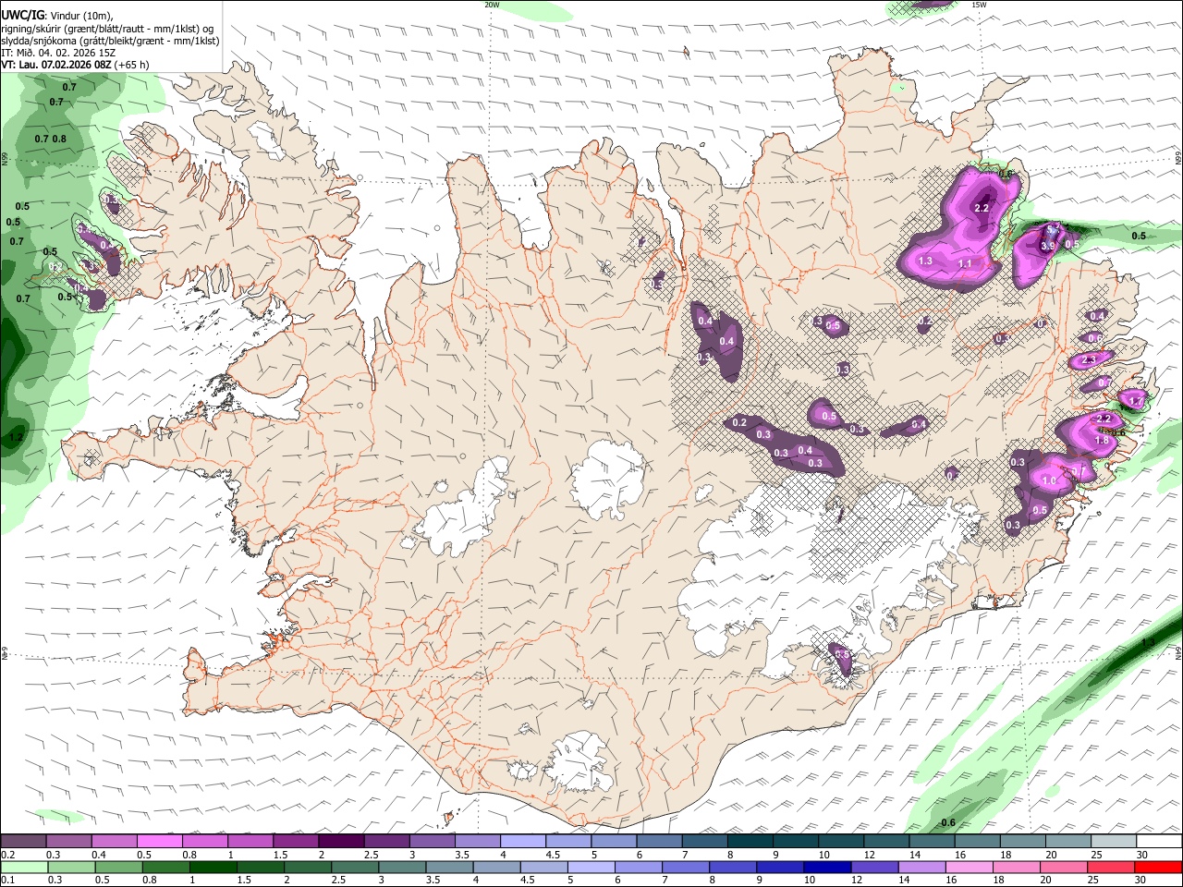1183x887 pixels.
Task: Click the '1.3' snowfall value label
Action: pos(924,261)
